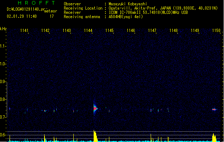
Task: Click the 1144 time axis label
Action: 88,31
